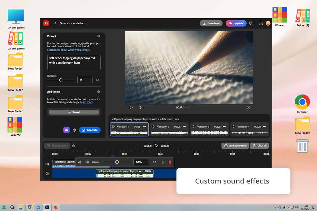Image resolution: width=317 pixels, height=211 pixels.
Task: Open more options for Variation 2
Action: 185,127
